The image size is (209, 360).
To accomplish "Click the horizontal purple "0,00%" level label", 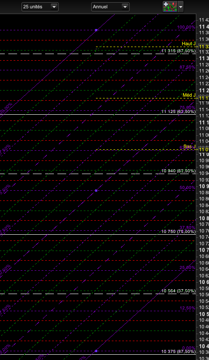I will click(x=189, y=348).
